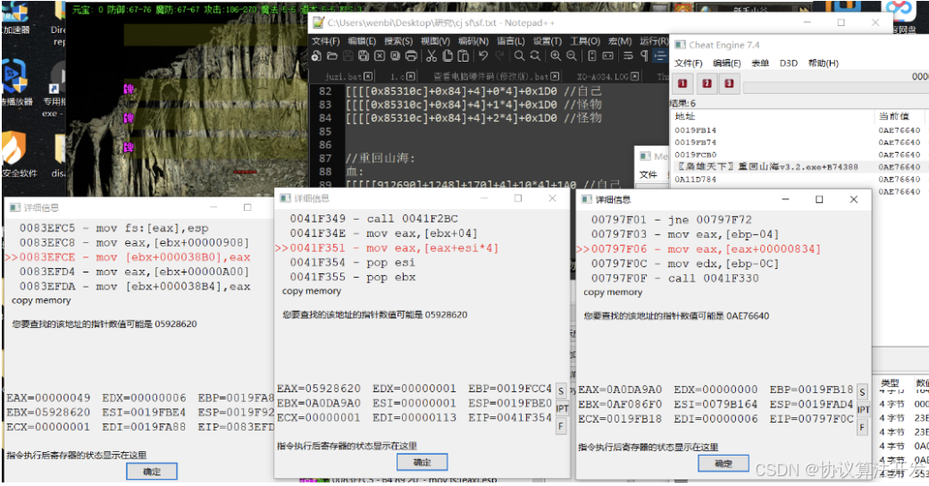Open 帮助(H) menu in Cheat Engine
Viewport: 929px width, 486px height.
point(823,63)
